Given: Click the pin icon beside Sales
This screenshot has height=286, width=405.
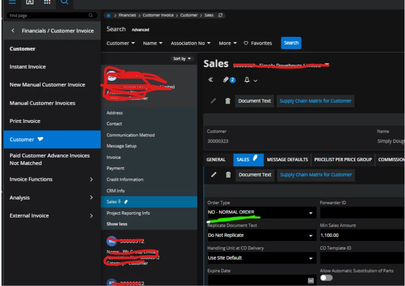Looking at the screenshot, I should (x=120, y=201).
